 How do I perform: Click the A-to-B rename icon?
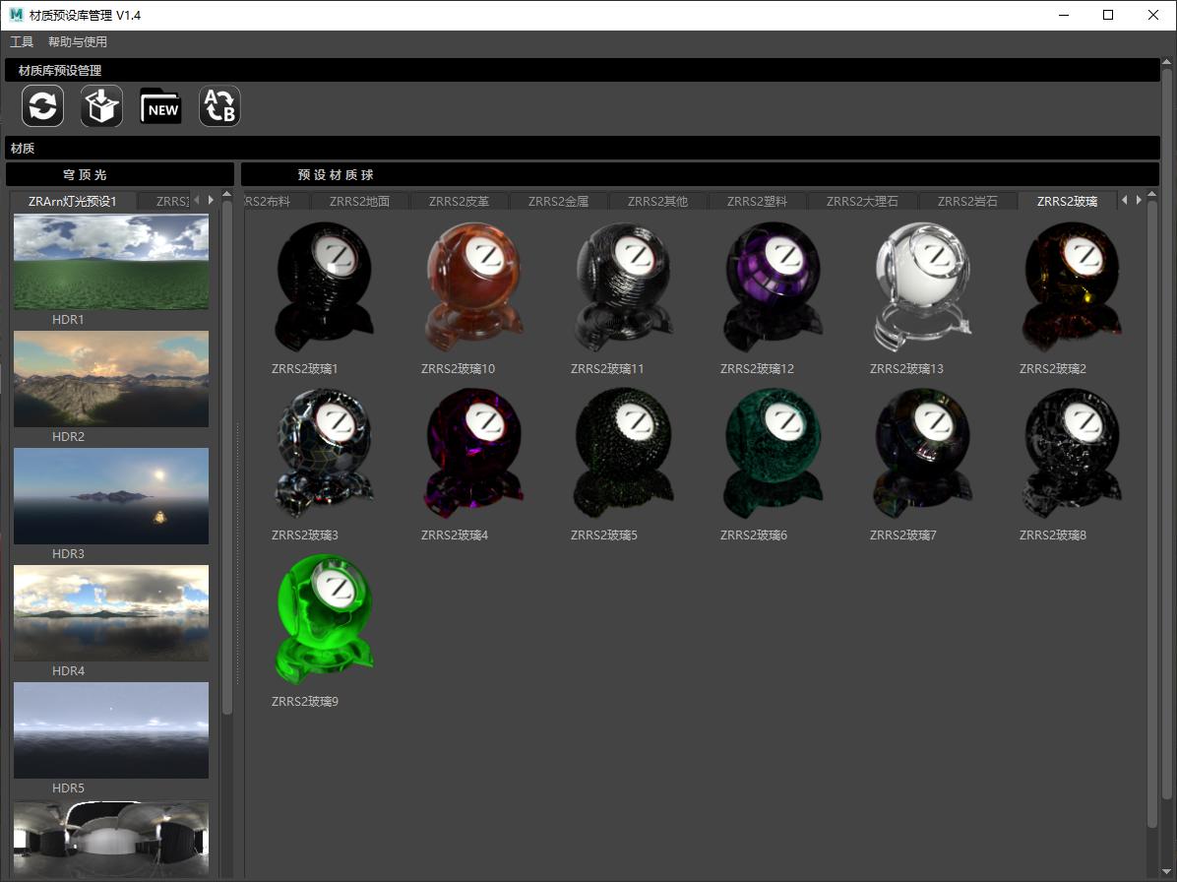click(x=219, y=106)
